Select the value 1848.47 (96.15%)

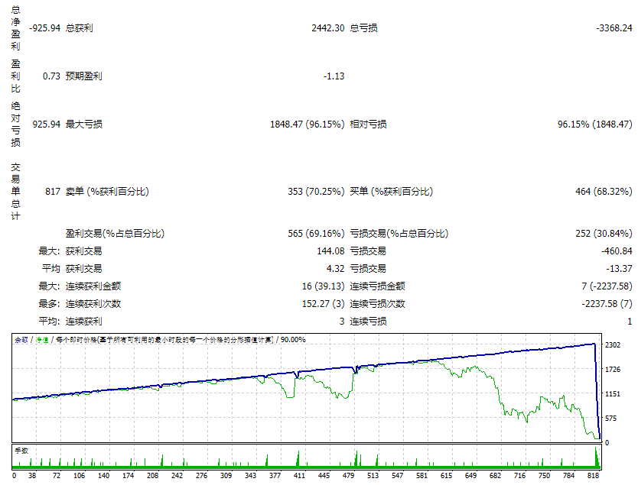[308, 124]
